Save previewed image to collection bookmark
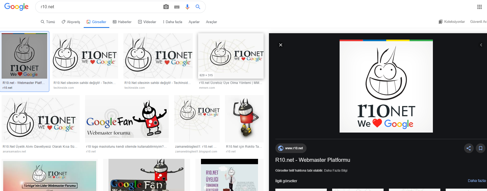Viewport: 487px width, 191px height. (481, 148)
